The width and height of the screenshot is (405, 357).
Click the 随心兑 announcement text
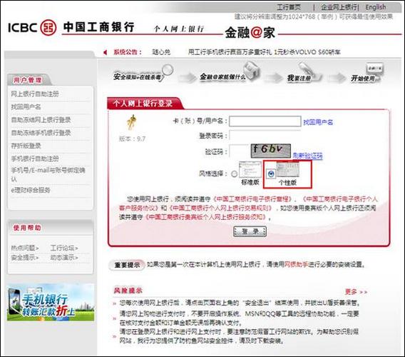161,52
